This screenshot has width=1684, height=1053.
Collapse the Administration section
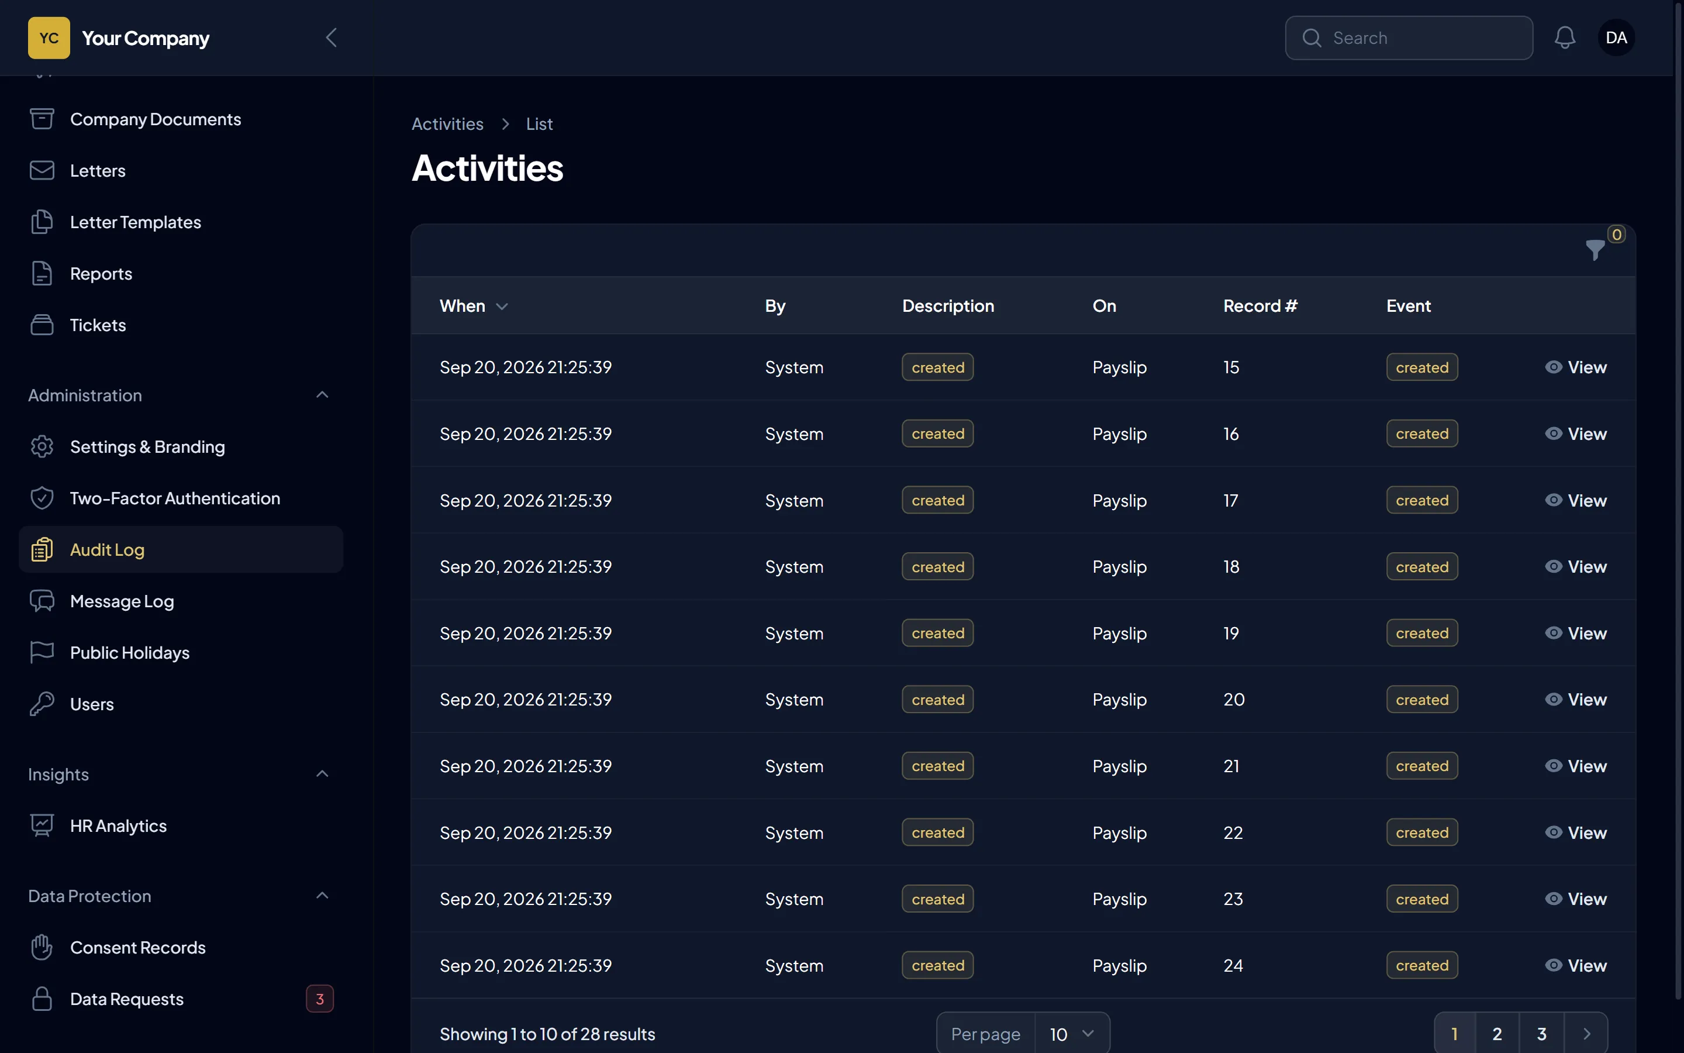click(322, 395)
